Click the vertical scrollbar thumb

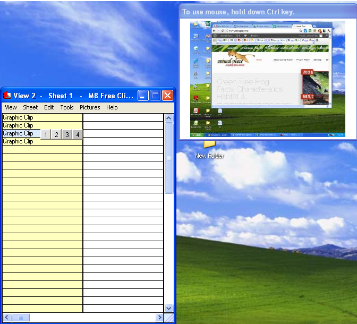pyautogui.click(x=169, y=158)
